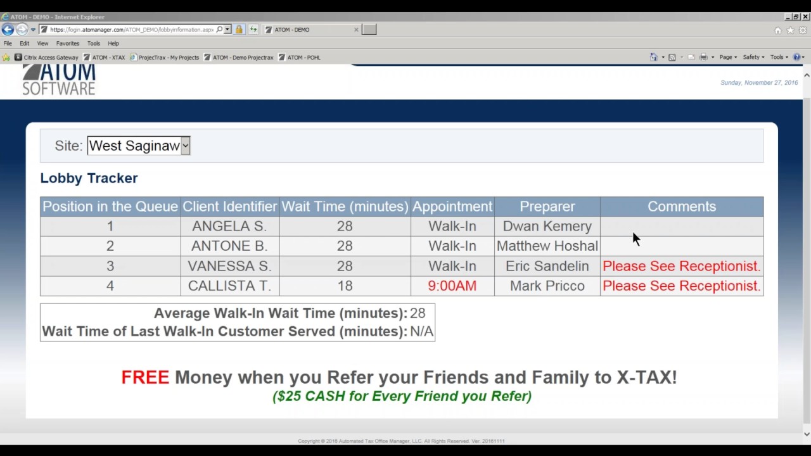Click the Position in the Queue header
The width and height of the screenshot is (811, 456).
pos(110,206)
